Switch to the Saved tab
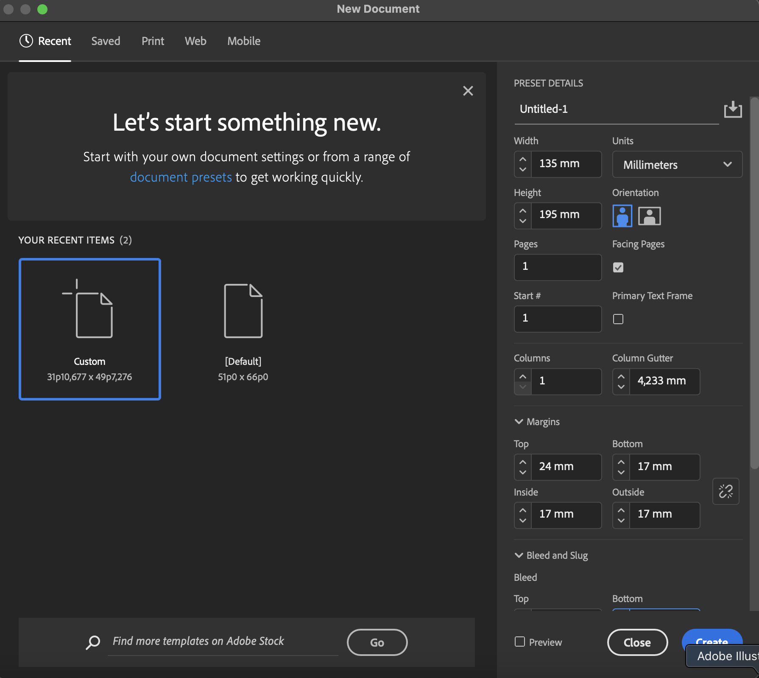Image resolution: width=759 pixels, height=678 pixels. [x=106, y=41]
